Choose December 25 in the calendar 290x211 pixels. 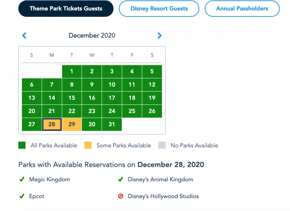point(132,111)
